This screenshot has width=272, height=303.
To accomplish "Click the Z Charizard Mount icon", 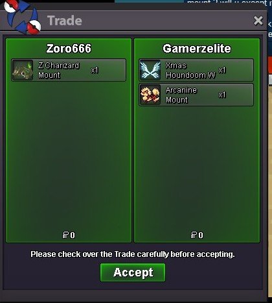I will 23,70.
